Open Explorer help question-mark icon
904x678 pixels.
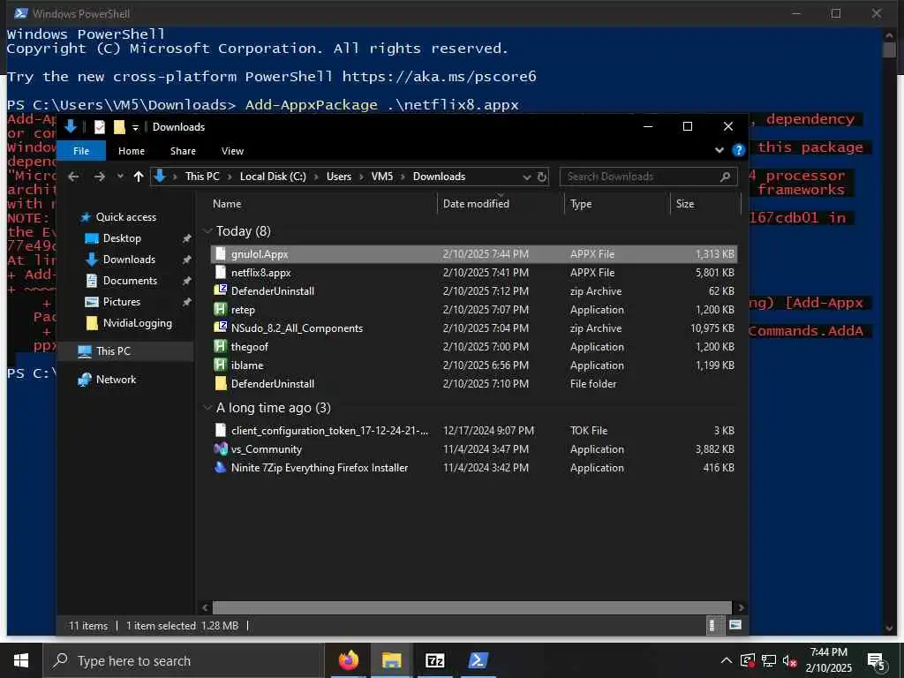click(738, 150)
